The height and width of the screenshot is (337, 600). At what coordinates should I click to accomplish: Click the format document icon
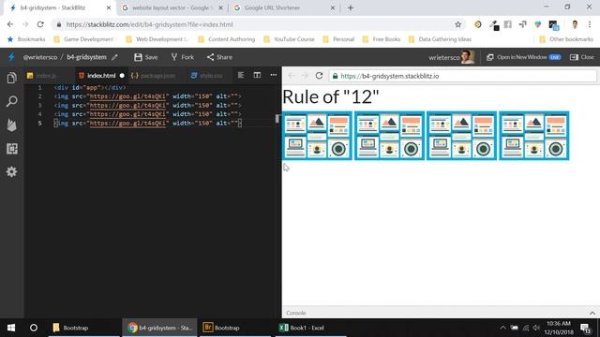tap(241, 75)
